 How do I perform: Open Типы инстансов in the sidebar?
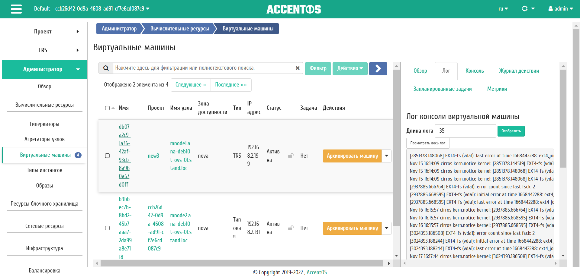click(44, 170)
